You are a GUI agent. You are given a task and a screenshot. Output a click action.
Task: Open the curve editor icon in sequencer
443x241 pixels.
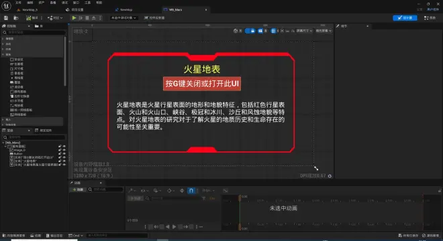225,191
